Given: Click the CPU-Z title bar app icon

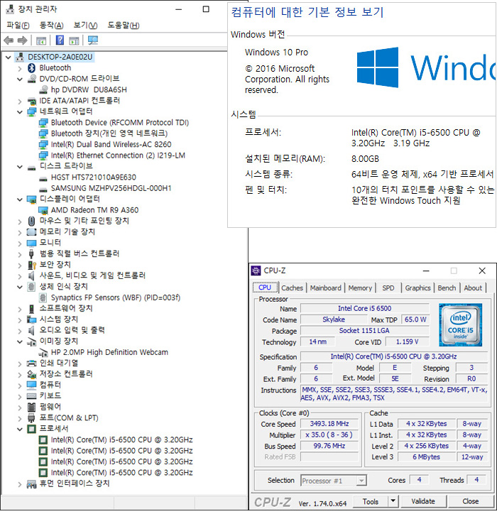Looking at the screenshot, I should click(x=256, y=270).
